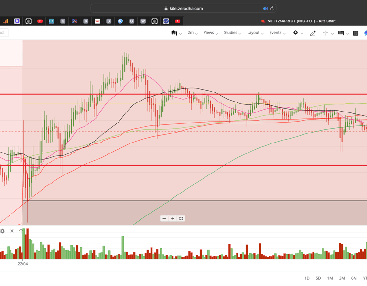Image resolution: width=367 pixels, height=286 pixels.
Task: Select 1D time range
Action: [307, 278]
